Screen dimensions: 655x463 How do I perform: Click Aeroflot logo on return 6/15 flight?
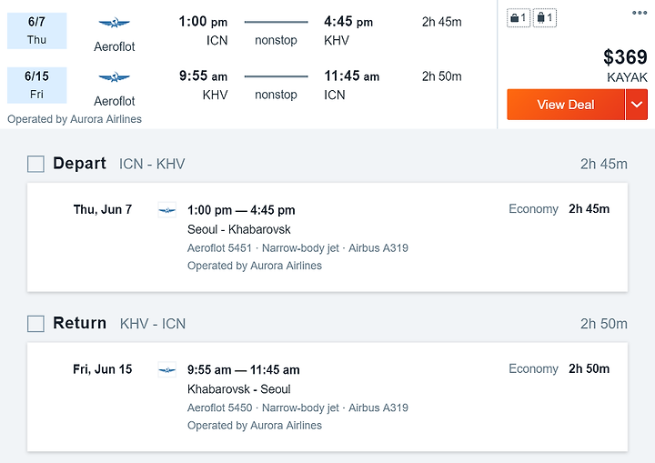(x=114, y=77)
